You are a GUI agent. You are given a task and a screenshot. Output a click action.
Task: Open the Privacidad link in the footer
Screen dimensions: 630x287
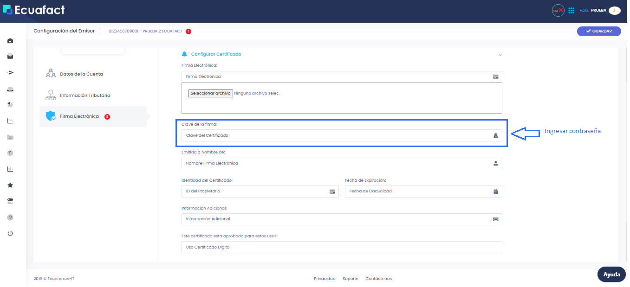pyautogui.click(x=325, y=279)
